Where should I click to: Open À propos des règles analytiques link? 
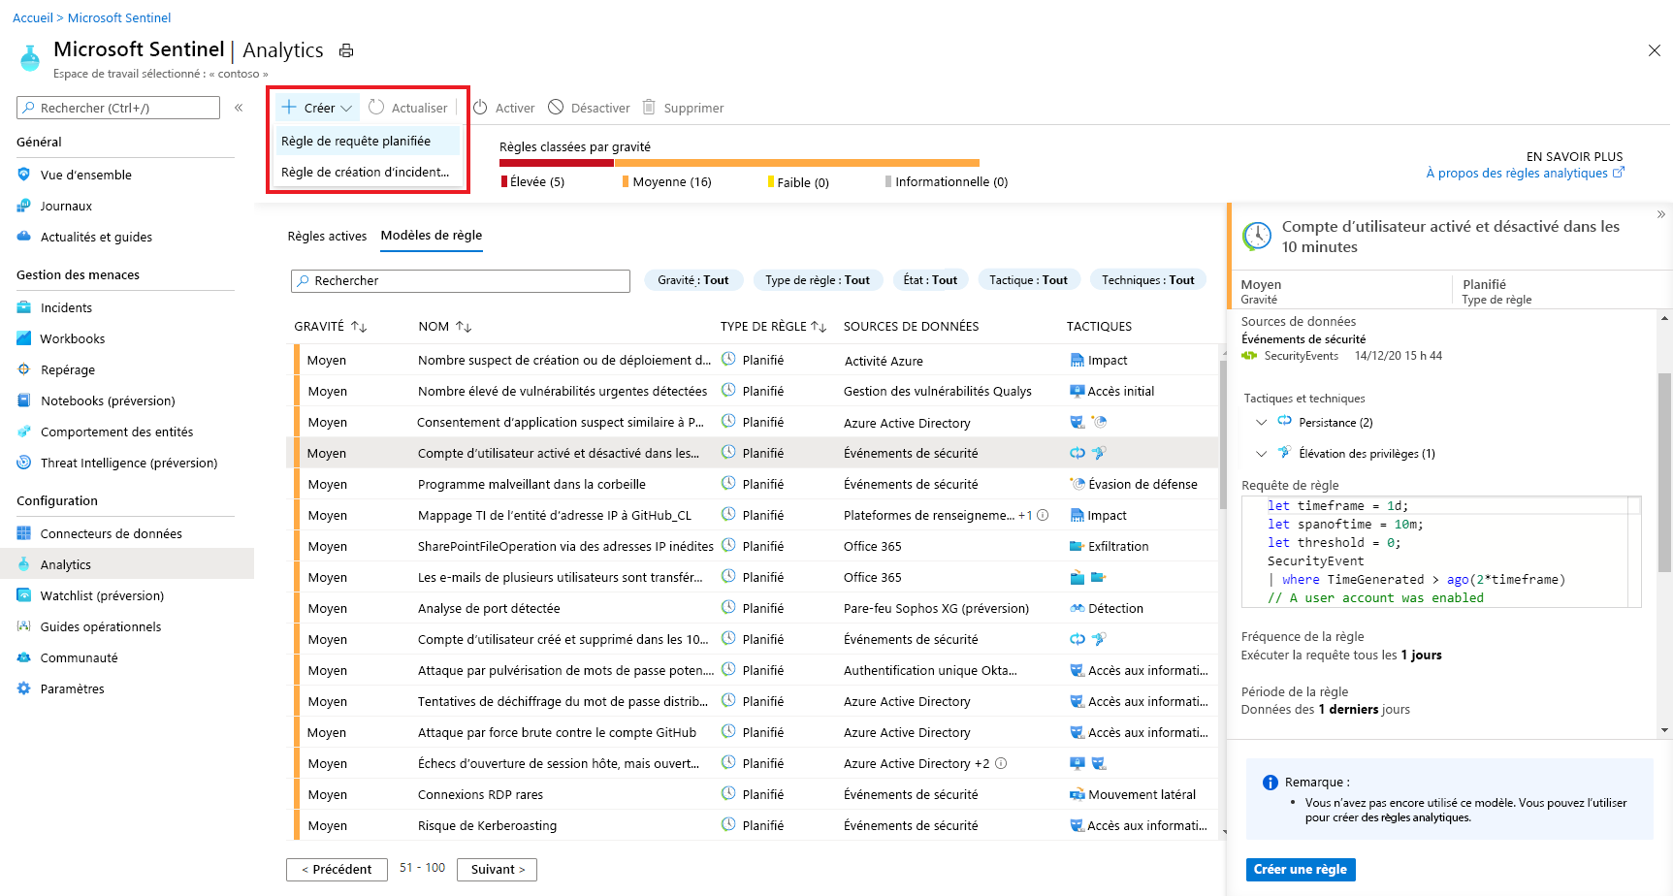1525,173
